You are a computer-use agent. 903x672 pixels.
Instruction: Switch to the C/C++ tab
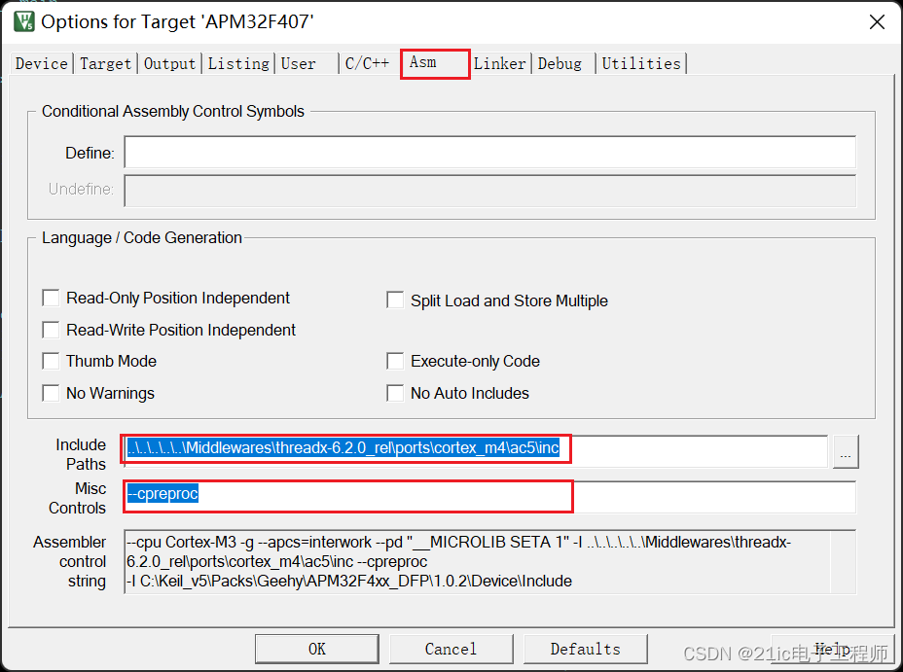(367, 63)
